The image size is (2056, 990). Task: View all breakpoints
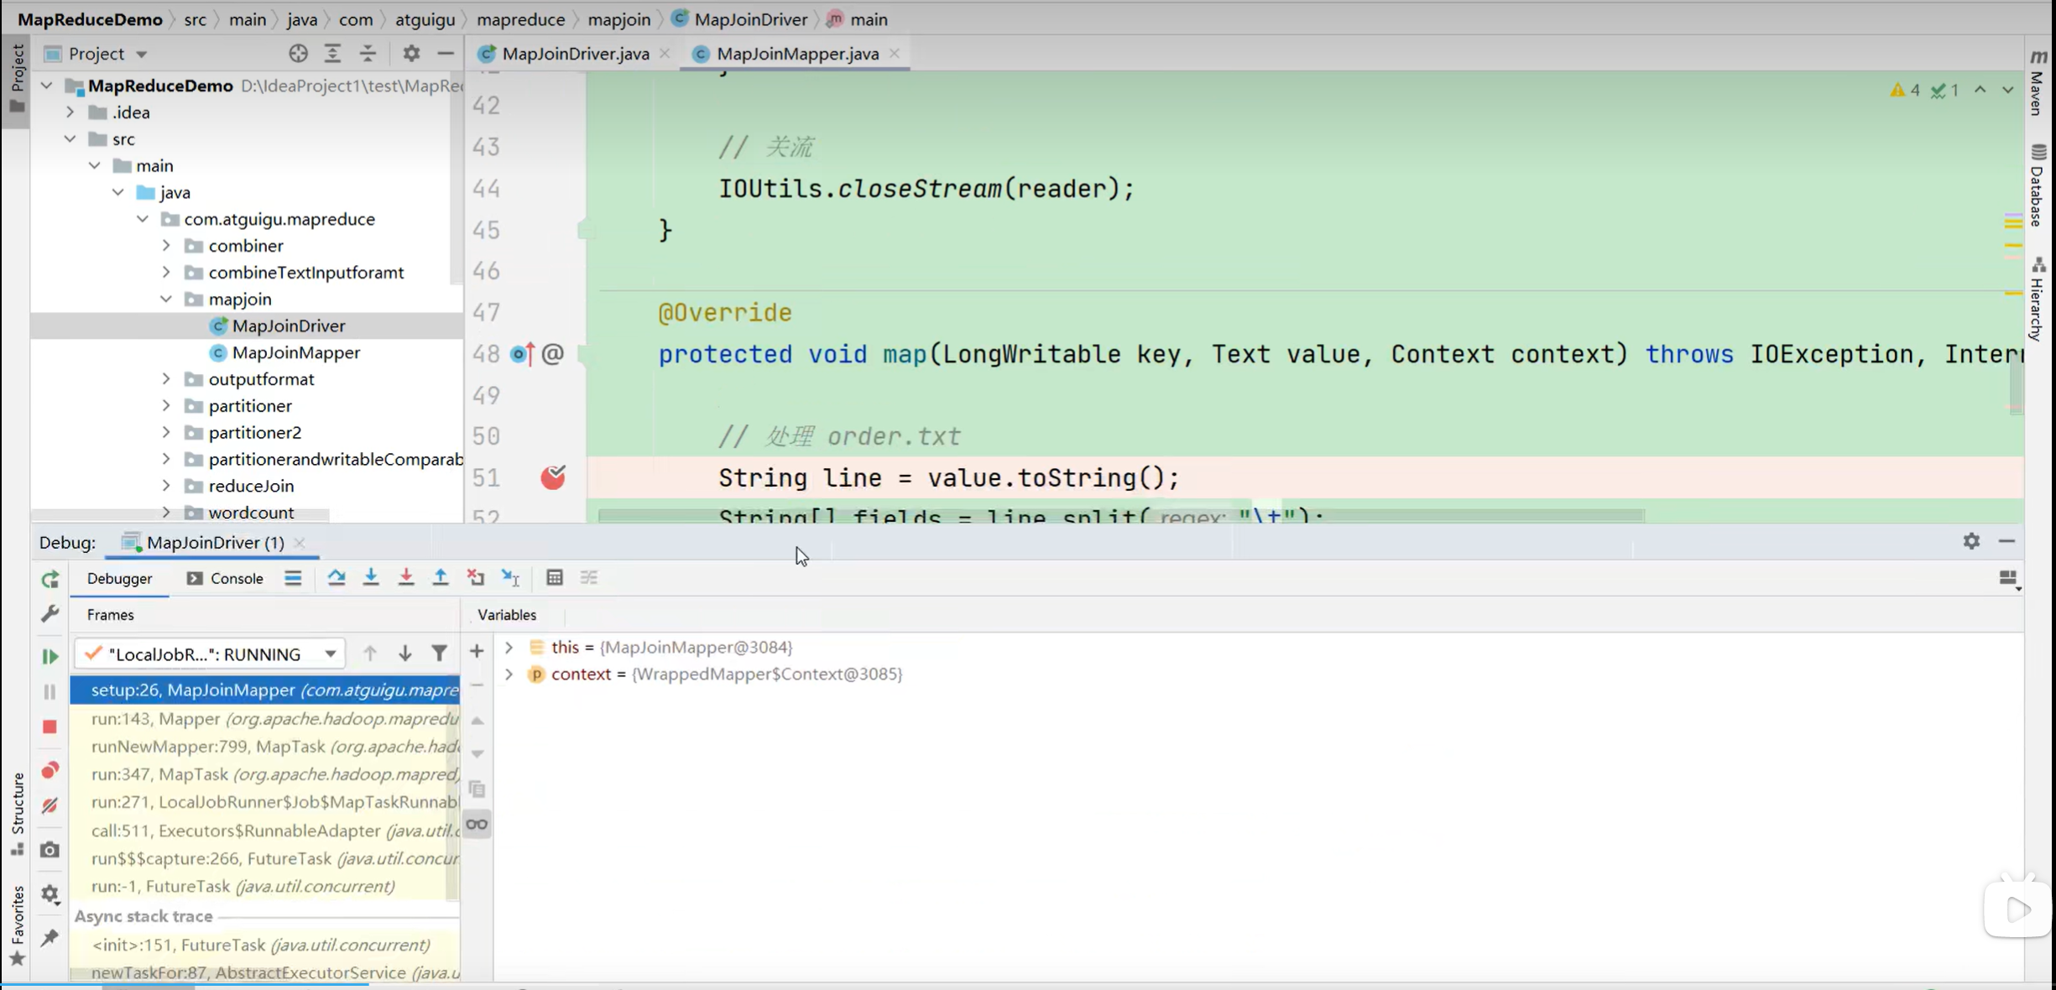click(50, 769)
